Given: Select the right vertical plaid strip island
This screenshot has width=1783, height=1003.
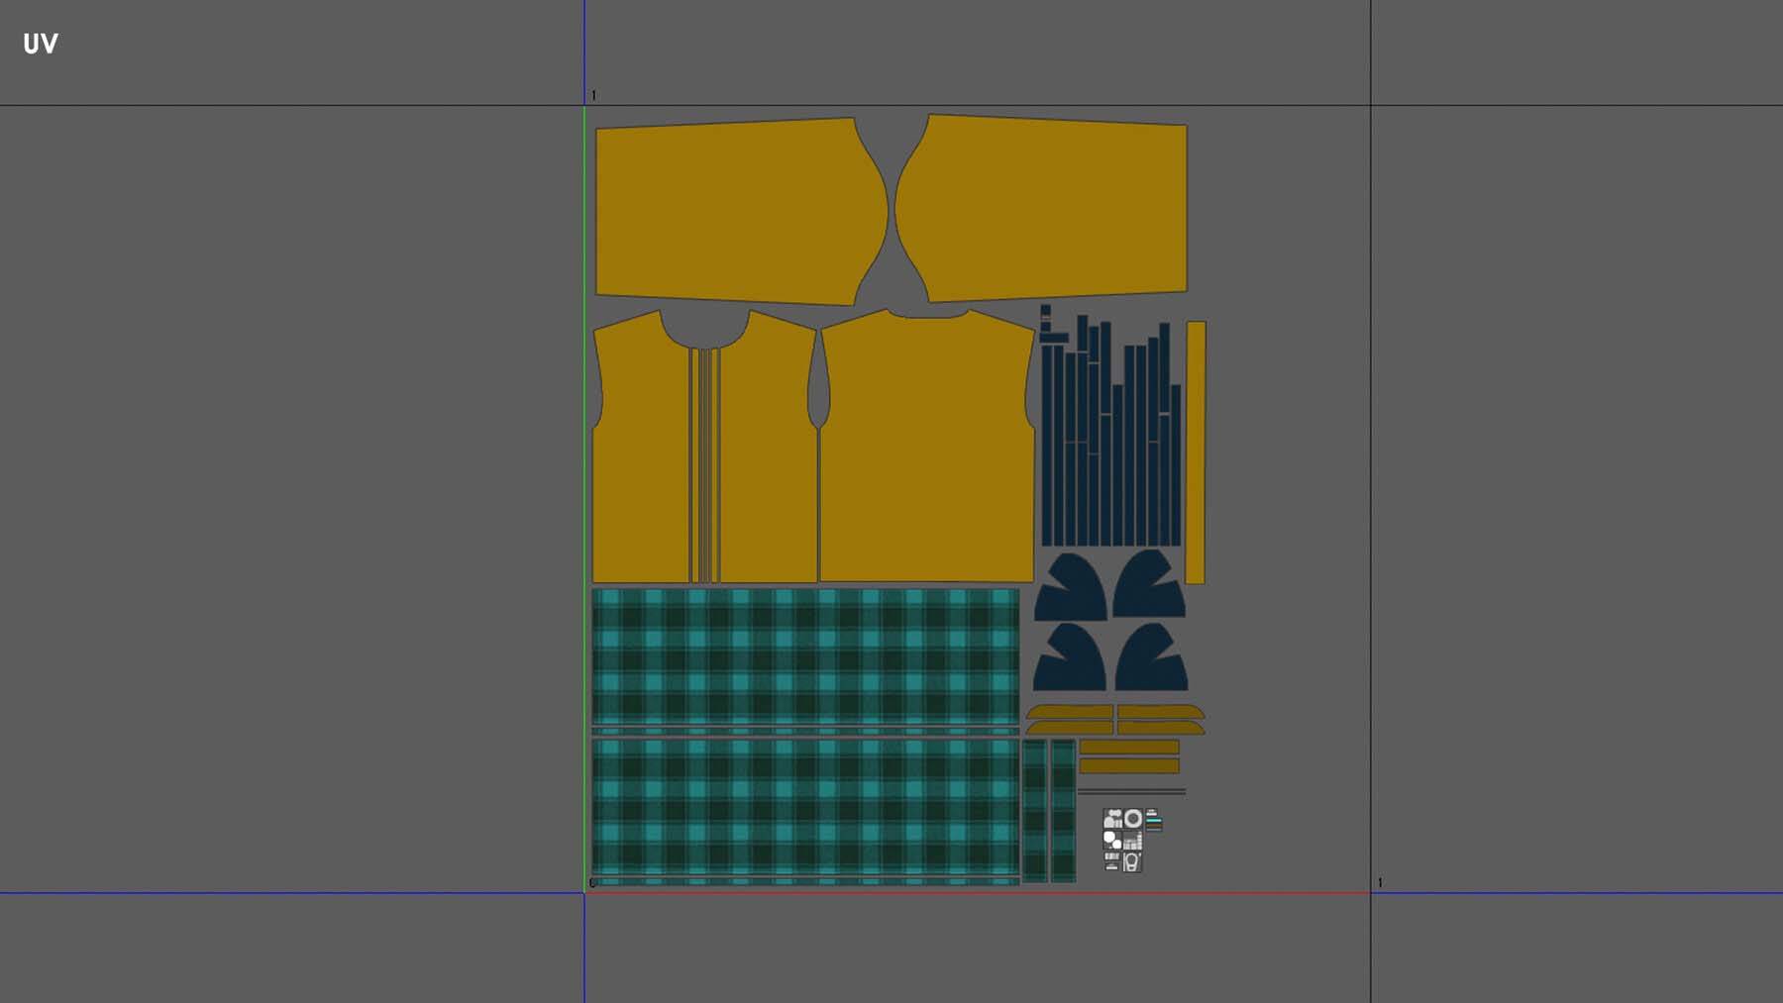Looking at the screenshot, I should (x=1063, y=810).
